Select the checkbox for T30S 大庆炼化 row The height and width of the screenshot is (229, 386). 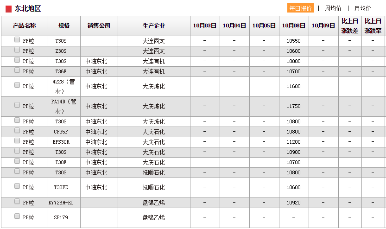(x=17, y=120)
